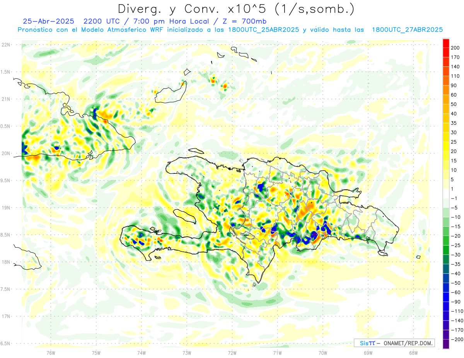Click the color bar value '140'
Viewport: 464px width, 358px height.
(455, 67)
